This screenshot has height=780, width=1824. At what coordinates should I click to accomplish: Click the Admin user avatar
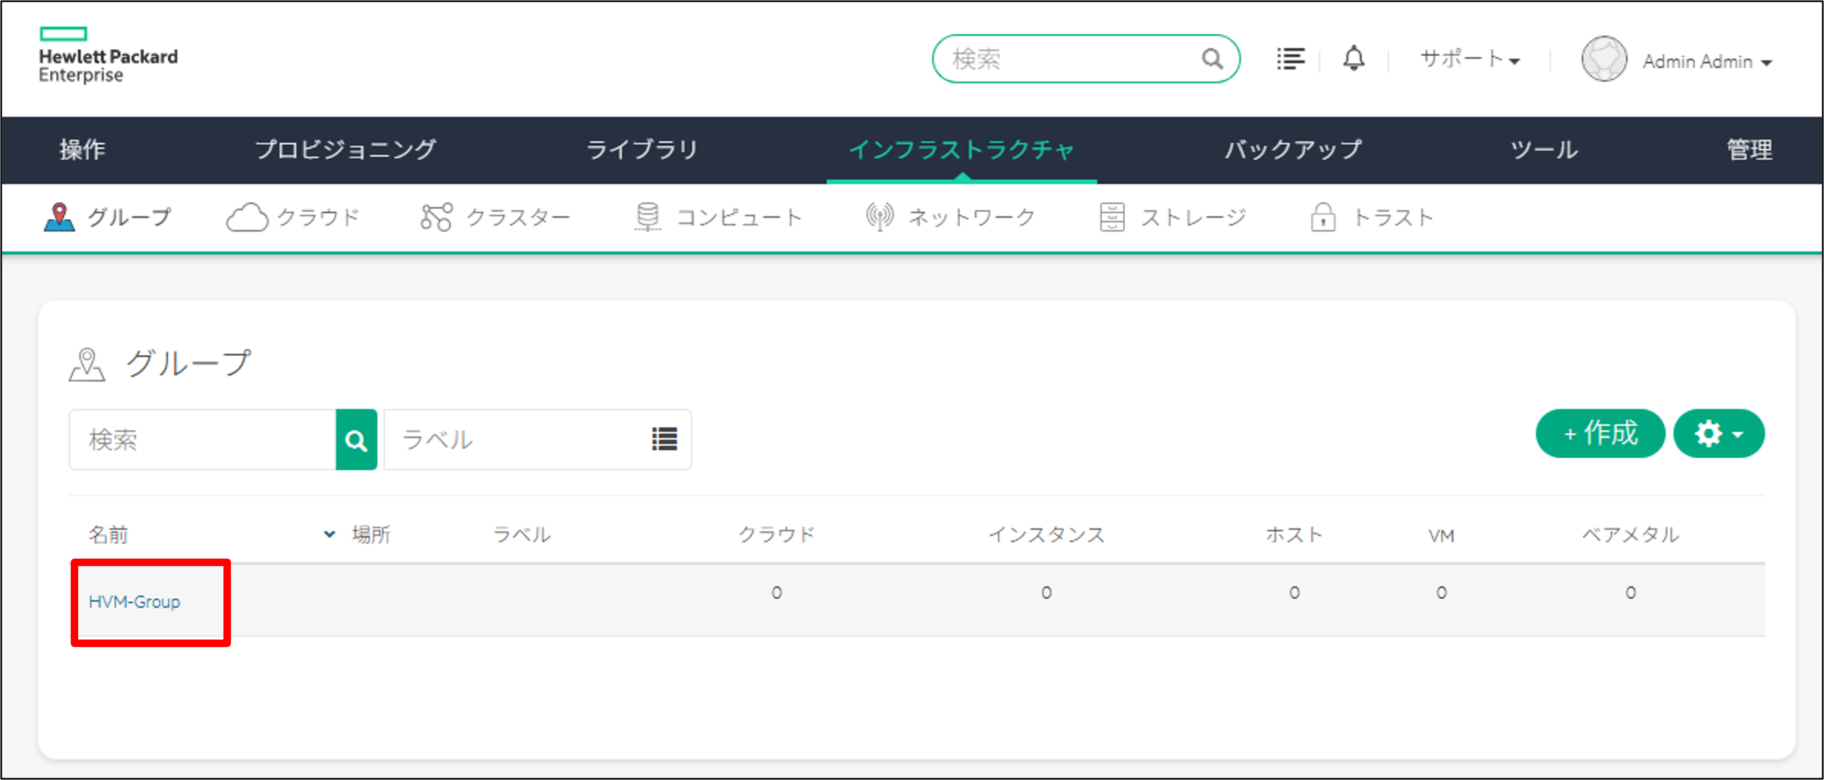click(1603, 60)
